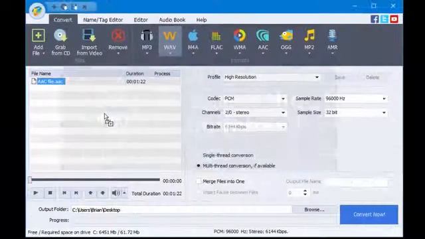Click the playback position slider handle
The image size is (425, 239).
[x=30, y=180]
